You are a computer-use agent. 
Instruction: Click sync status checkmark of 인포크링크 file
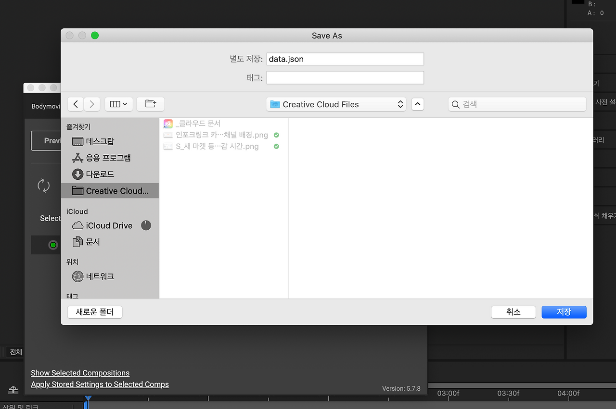click(276, 135)
